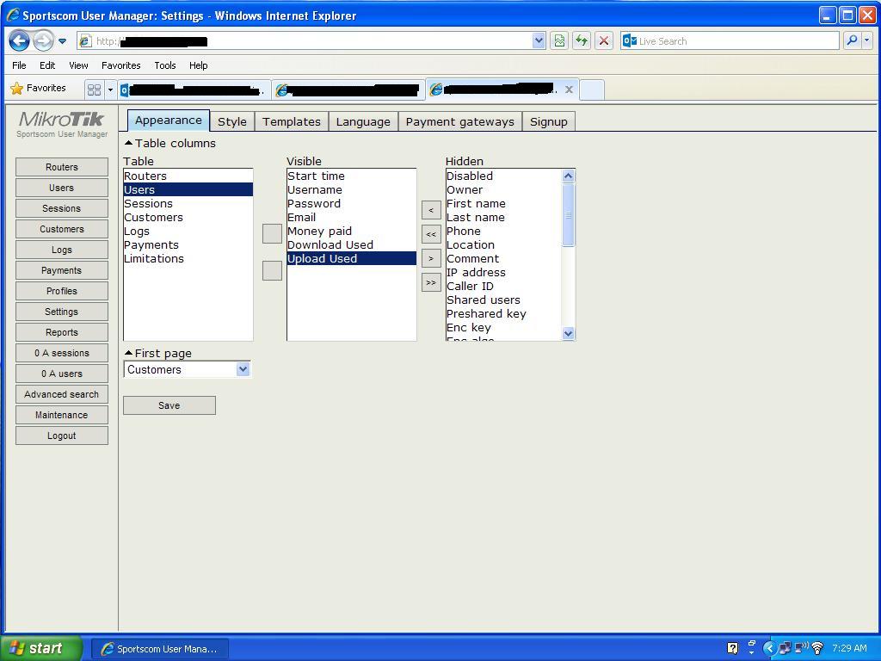Click the single right arrow move button

tap(431, 258)
